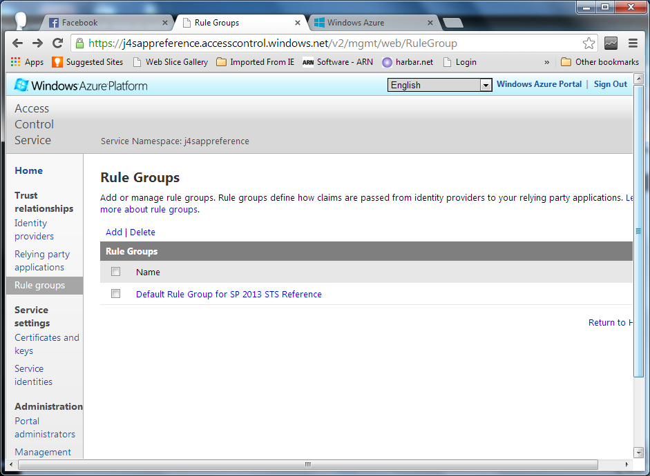
Task: Open Service identities in sidebar
Action: point(33,375)
